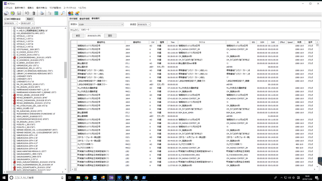The height and width of the screenshot is (181, 322).
Task: Click the trash can delete icon
Action: coord(34,13)
